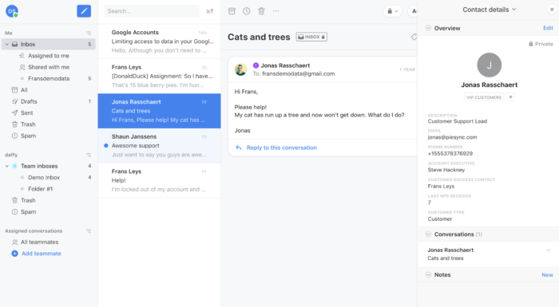Archive the conversation with the archive icon
Screen dimensions: 559x307
click(232, 11)
